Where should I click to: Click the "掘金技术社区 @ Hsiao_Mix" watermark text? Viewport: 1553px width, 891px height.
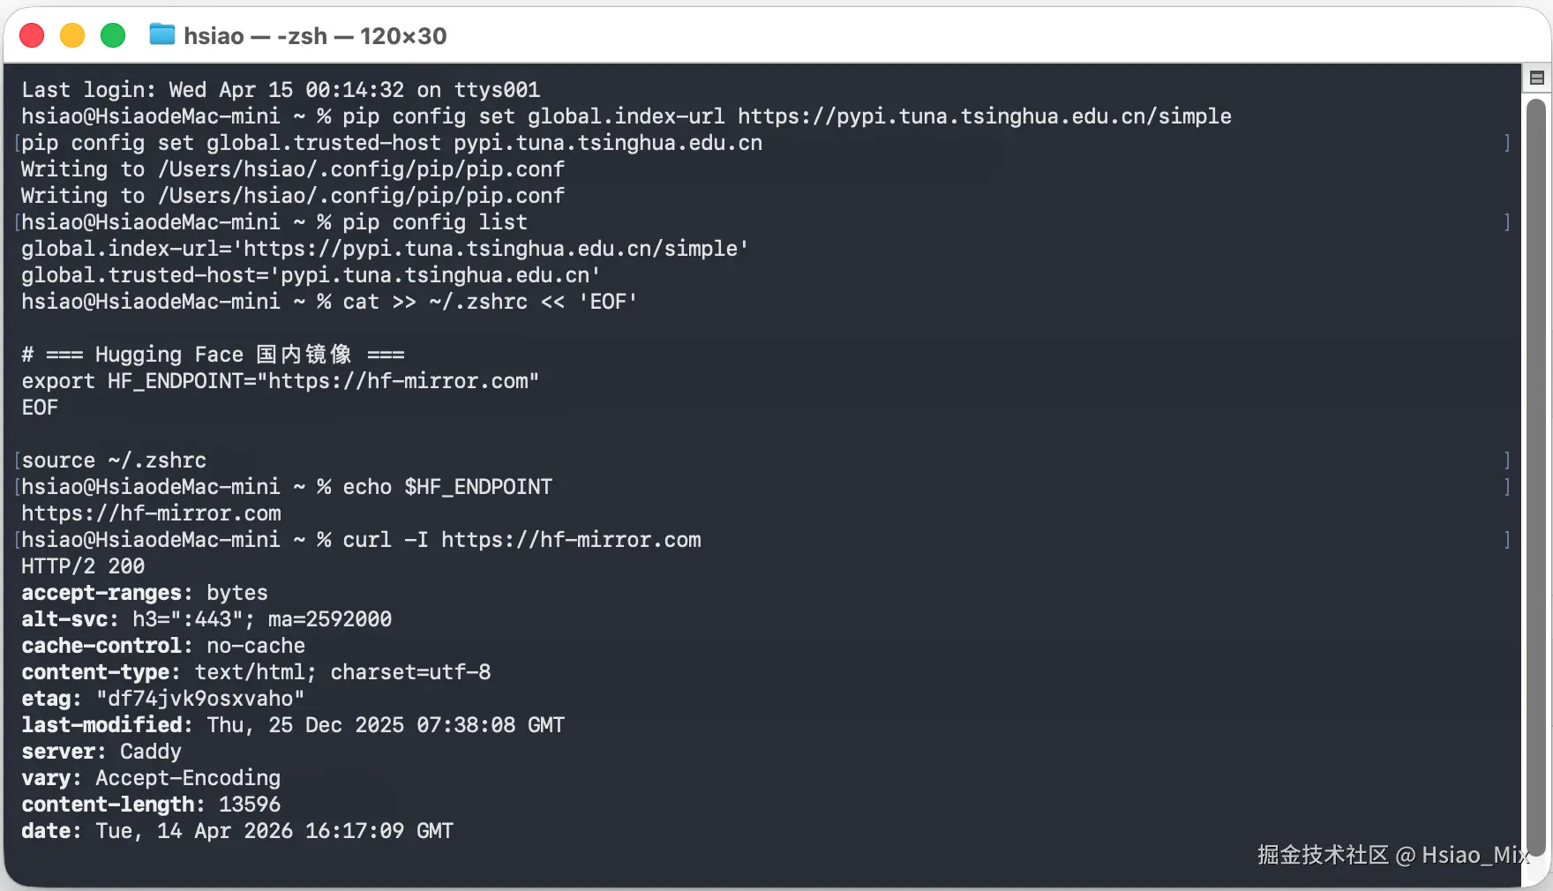click(1392, 855)
